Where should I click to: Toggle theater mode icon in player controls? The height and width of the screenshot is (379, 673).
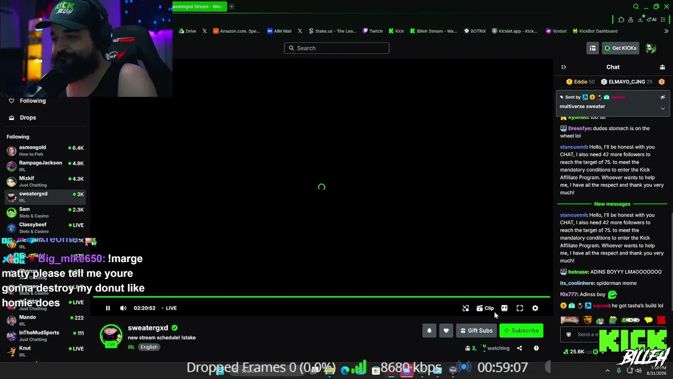(504, 308)
